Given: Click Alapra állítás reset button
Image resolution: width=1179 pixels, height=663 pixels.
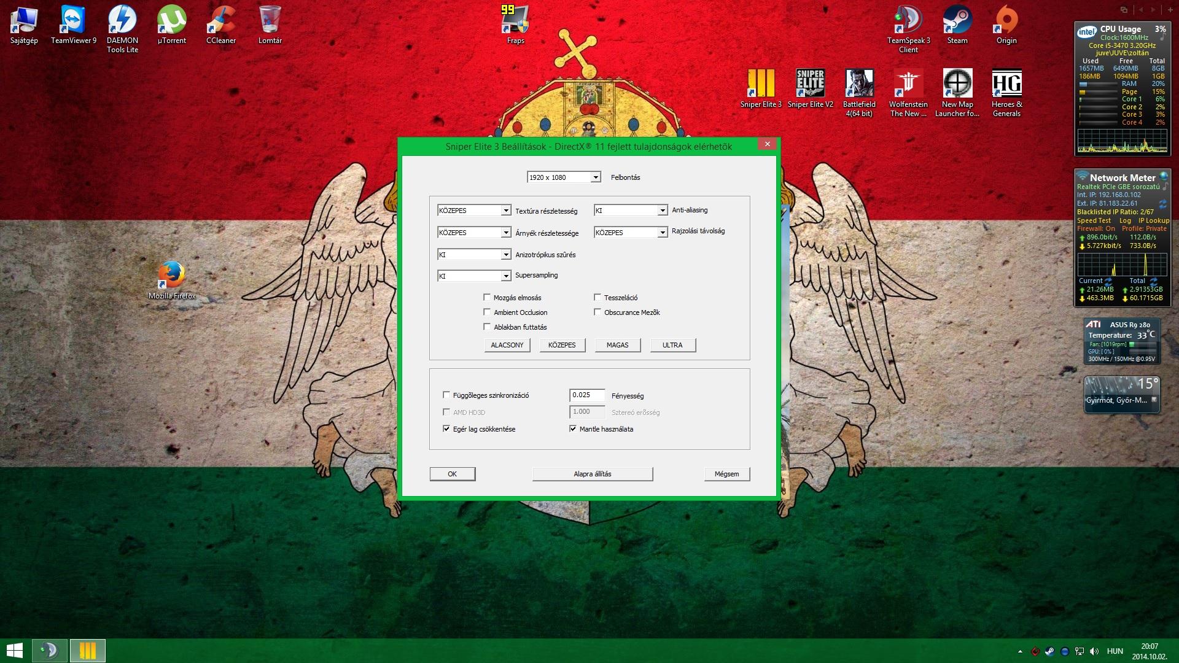Looking at the screenshot, I should point(593,474).
